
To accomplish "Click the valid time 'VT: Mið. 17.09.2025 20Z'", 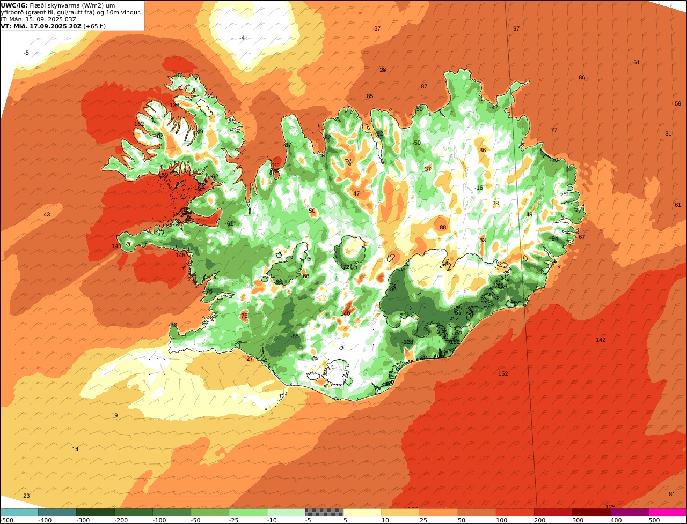I will tap(41, 26).
